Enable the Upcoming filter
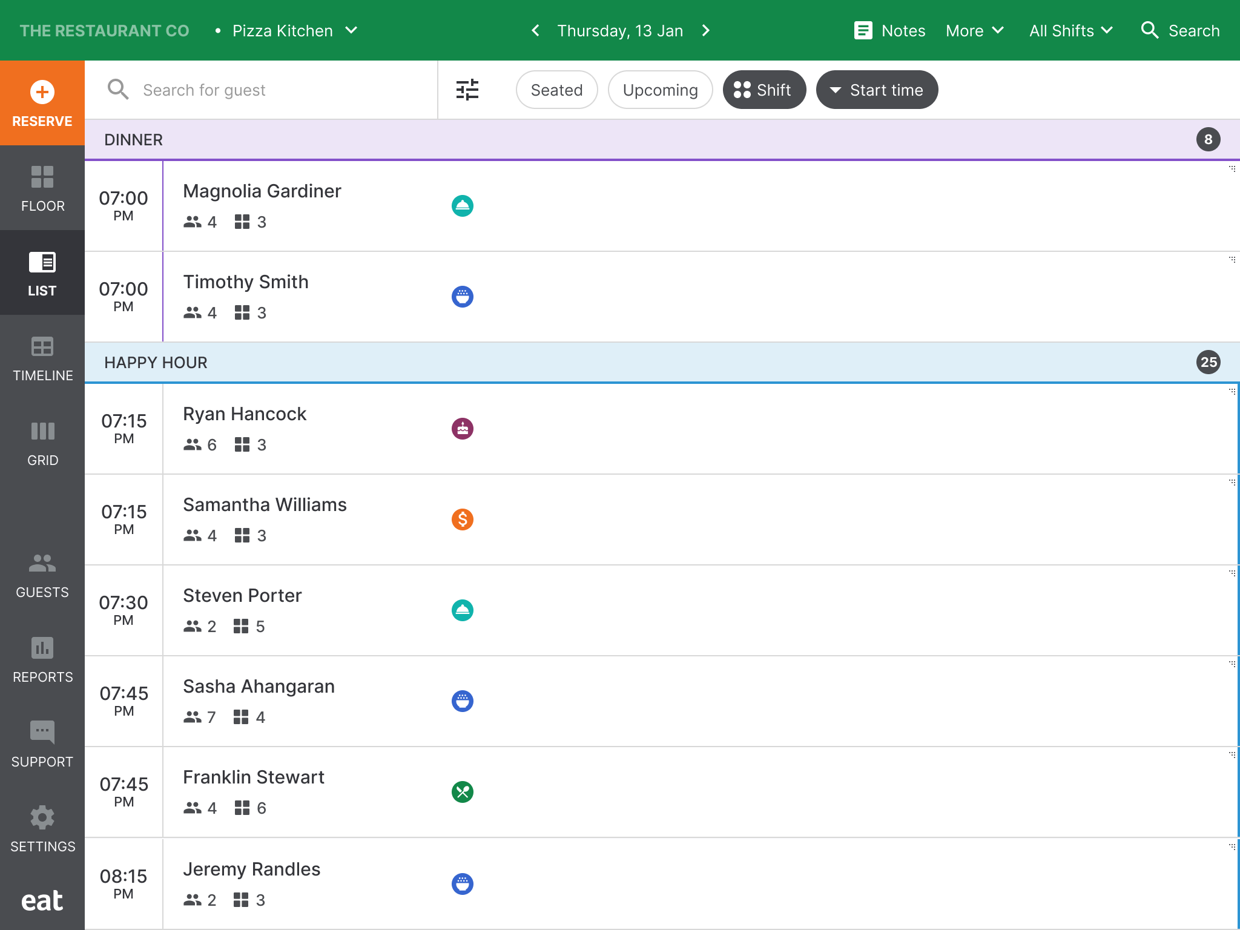This screenshot has height=930, width=1240. click(x=659, y=90)
